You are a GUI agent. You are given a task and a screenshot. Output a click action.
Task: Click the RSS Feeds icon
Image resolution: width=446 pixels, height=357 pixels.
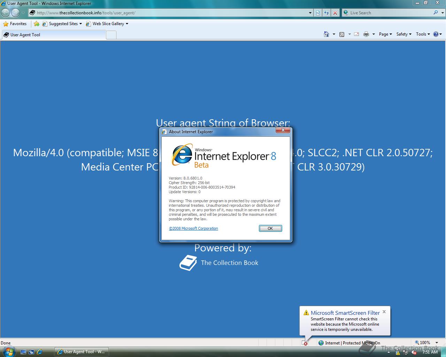pos(342,34)
